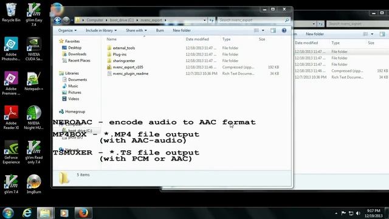Screen dimensions: 389x219
Task: Open Adobe Photoshop desktop shortcut
Action: [11, 49]
